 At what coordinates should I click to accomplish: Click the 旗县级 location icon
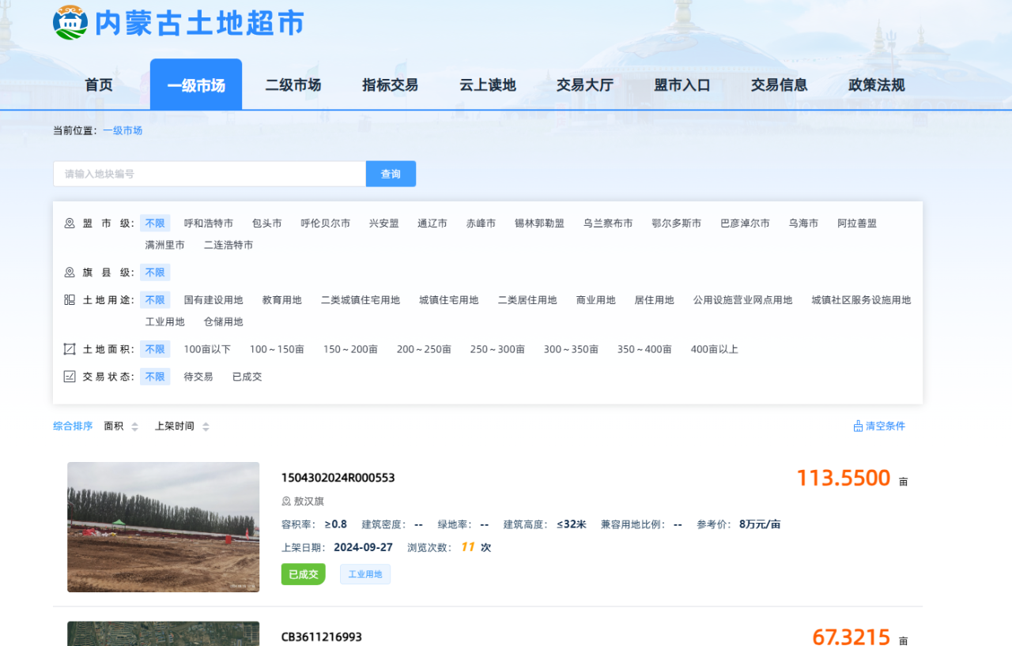70,272
